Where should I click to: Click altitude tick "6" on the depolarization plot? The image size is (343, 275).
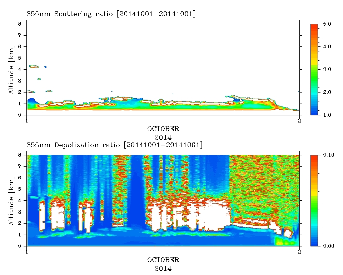(20, 178)
